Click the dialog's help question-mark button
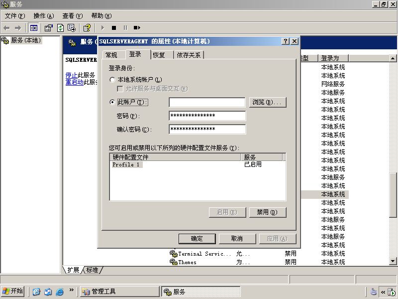Image resolution: width=398 pixels, height=299 pixels. point(286,41)
